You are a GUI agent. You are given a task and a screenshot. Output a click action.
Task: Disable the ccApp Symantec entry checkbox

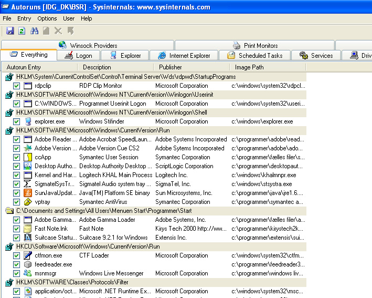(x=17, y=157)
